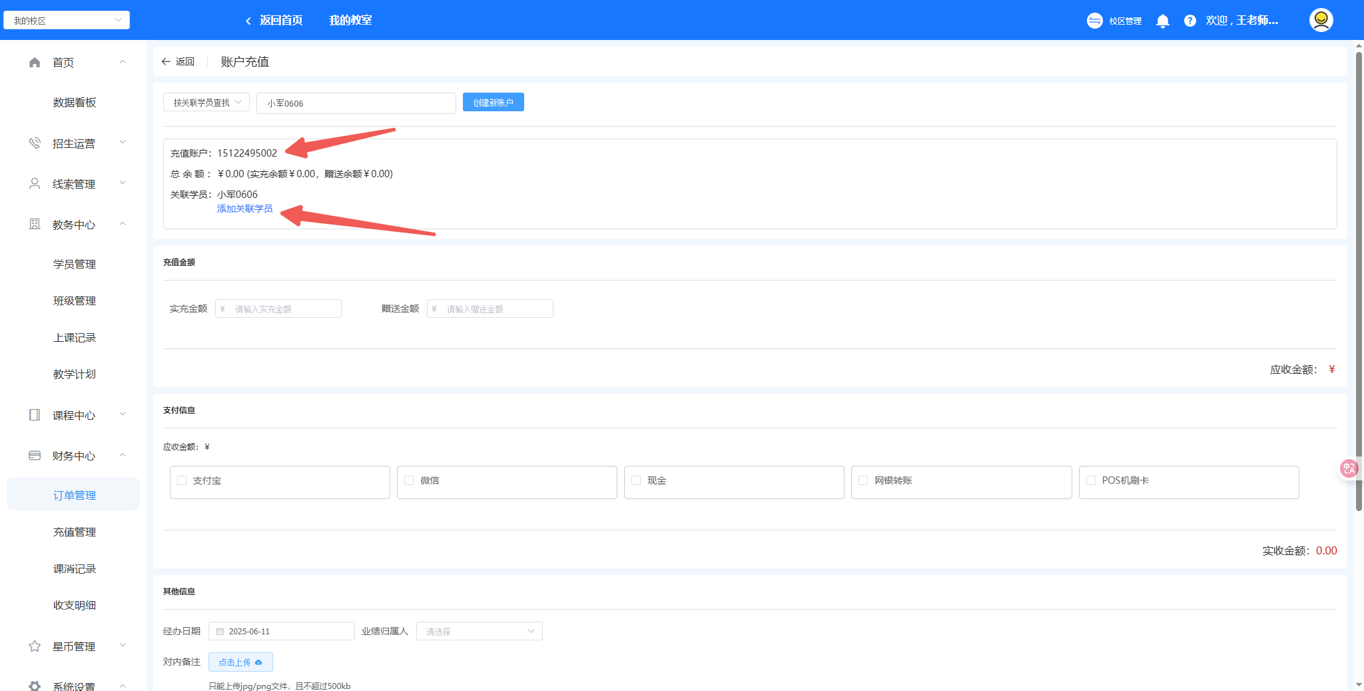Click the user avatar in the header
Image resolution: width=1364 pixels, height=691 pixels.
(x=1321, y=20)
